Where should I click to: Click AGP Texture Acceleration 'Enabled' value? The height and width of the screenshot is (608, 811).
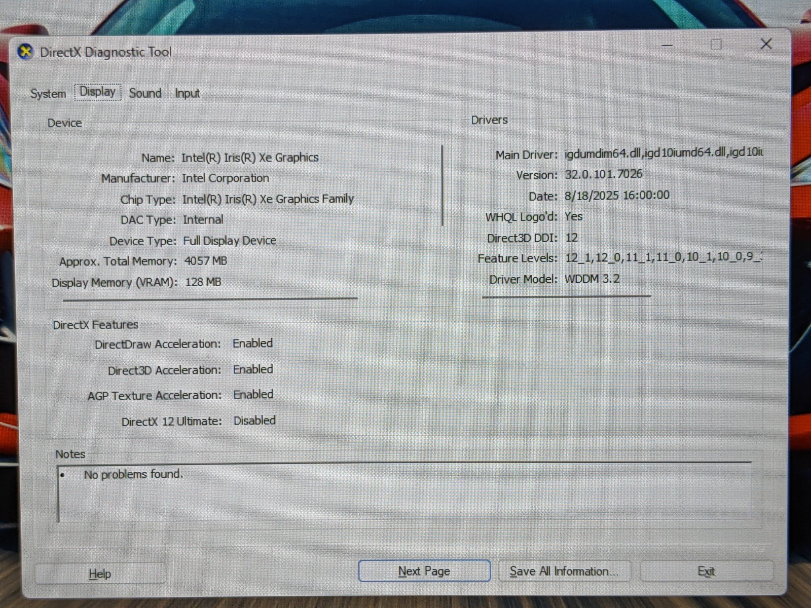253,395
